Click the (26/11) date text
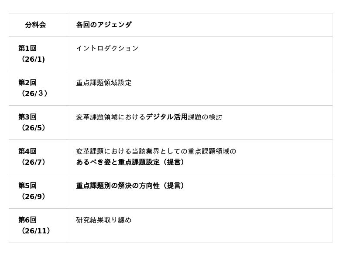The height and width of the screenshot is (256, 349). click(x=36, y=231)
